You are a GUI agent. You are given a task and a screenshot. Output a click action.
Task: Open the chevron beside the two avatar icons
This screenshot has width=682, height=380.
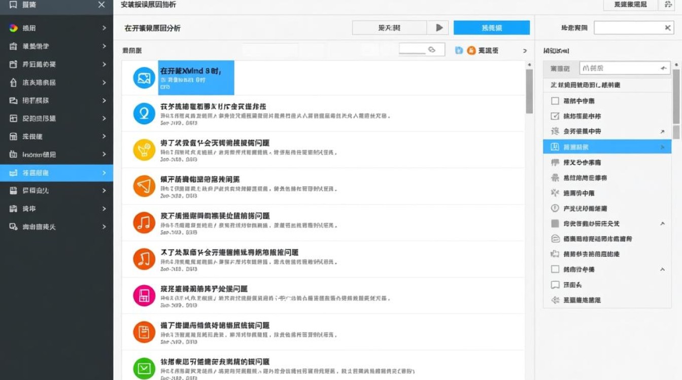[525, 50]
